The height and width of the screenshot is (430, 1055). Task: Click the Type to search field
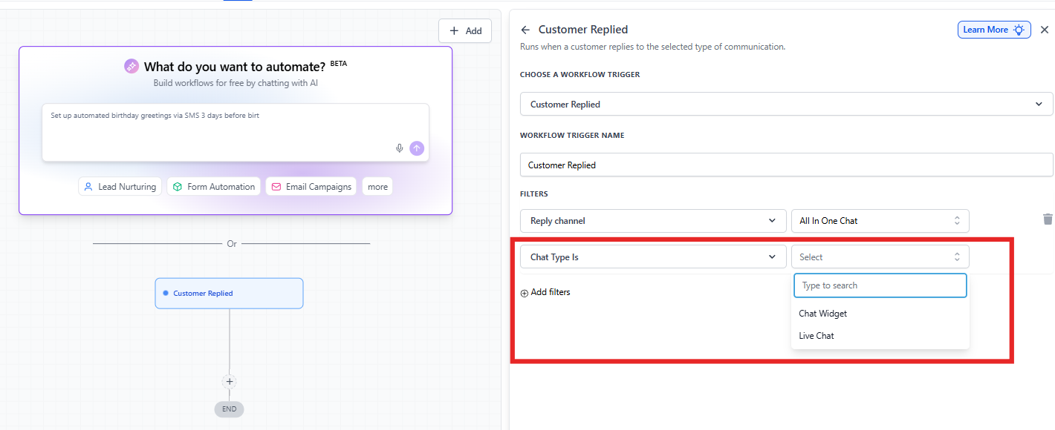tap(880, 285)
